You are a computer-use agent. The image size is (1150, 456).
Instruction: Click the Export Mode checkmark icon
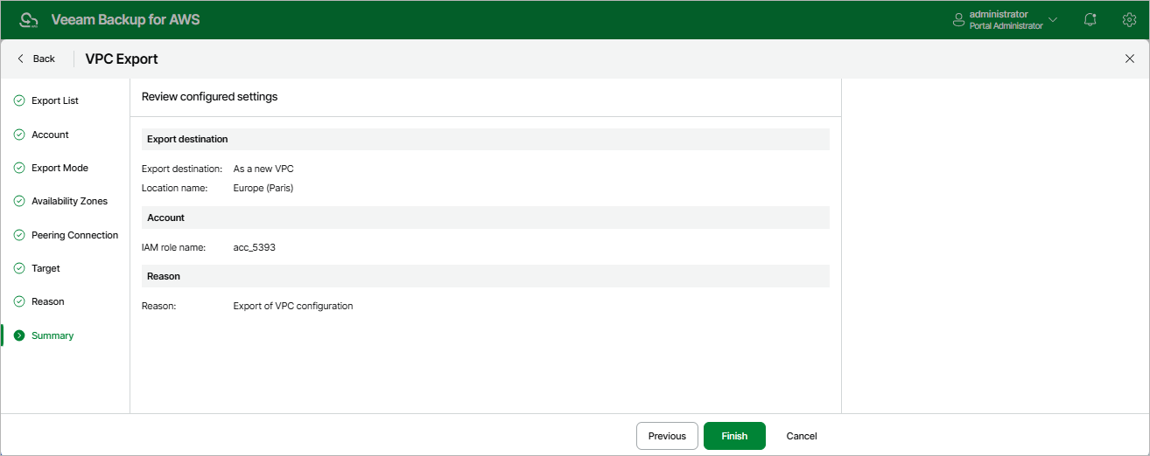[19, 168]
